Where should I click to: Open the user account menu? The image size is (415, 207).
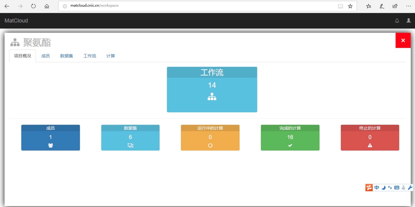coord(408,20)
